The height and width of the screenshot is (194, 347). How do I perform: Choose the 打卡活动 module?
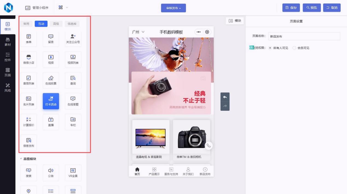pos(51,101)
